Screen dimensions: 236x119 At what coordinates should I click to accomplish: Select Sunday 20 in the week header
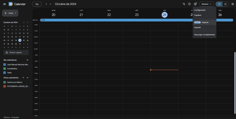pyautogui.click(x=53, y=15)
